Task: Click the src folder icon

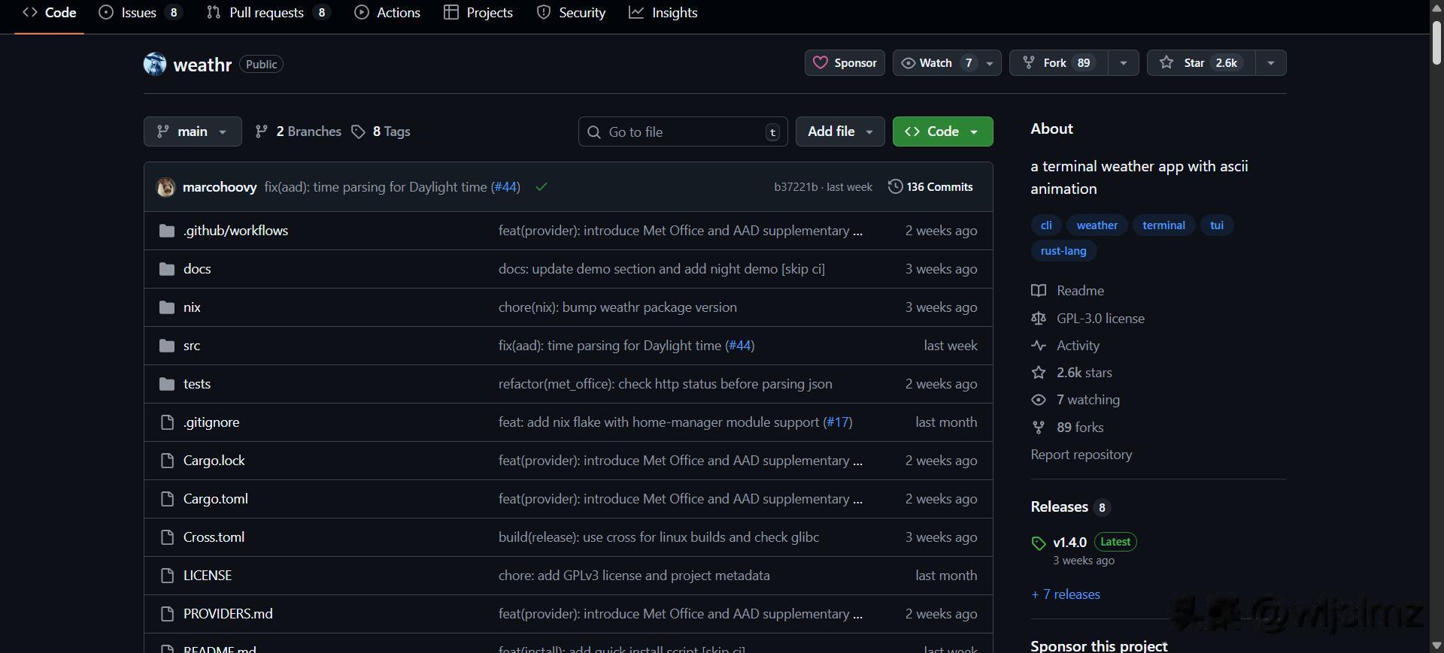Action: coord(167,346)
